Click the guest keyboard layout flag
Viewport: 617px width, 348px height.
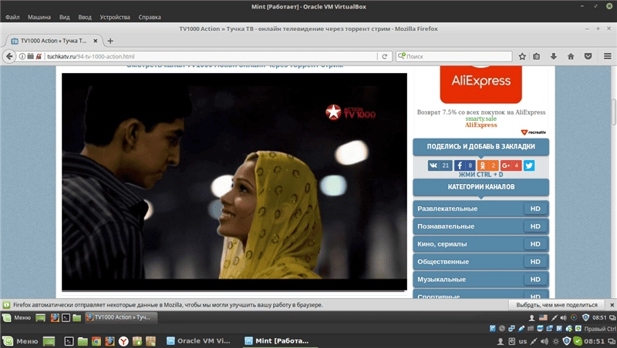click(543, 317)
